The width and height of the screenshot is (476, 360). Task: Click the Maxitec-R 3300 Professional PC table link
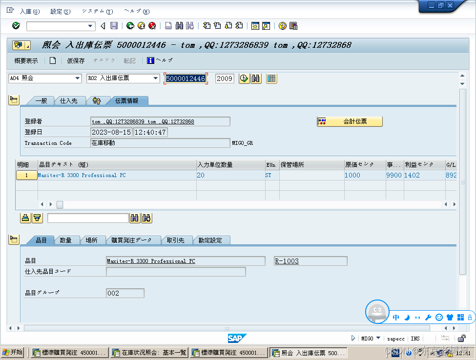(x=82, y=175)
